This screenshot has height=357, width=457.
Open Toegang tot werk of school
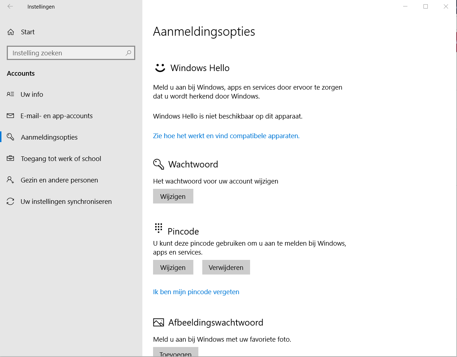(71, 159)
